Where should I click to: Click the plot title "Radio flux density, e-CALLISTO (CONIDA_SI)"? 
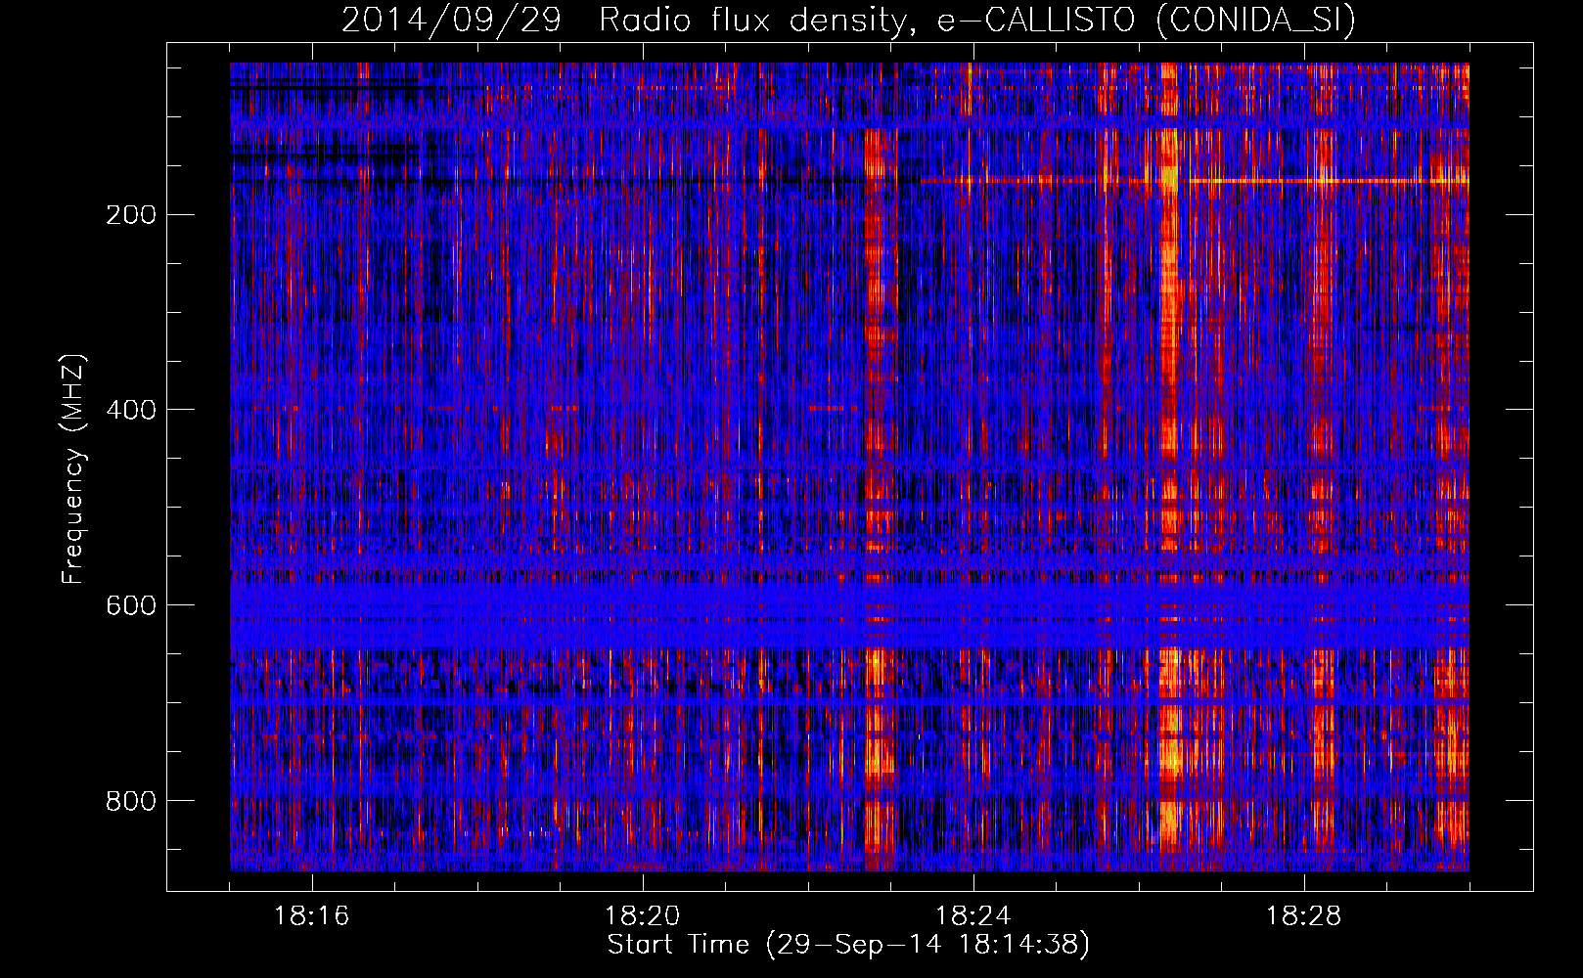tap(977, 20)
